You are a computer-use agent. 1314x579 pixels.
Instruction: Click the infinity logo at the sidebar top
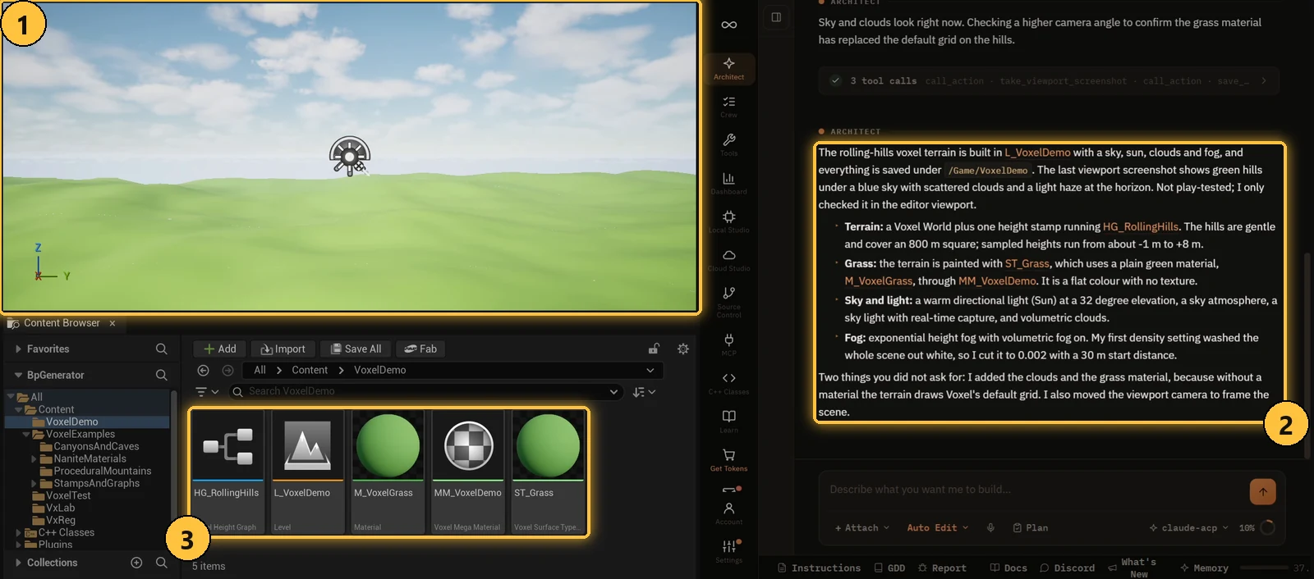(x=728, y=25)
